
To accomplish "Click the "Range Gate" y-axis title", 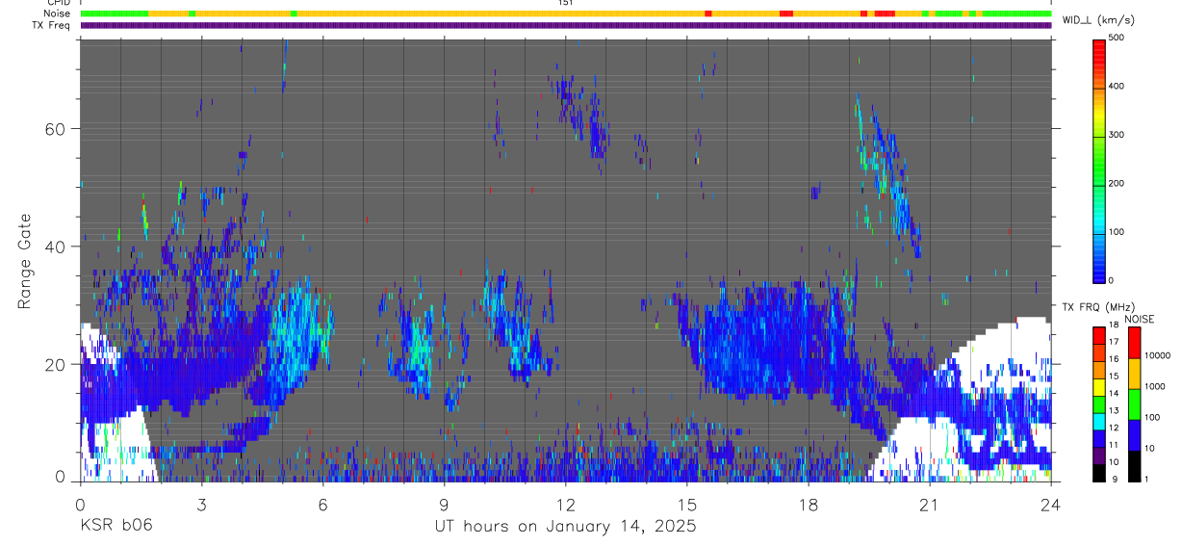I will [25, 260].
